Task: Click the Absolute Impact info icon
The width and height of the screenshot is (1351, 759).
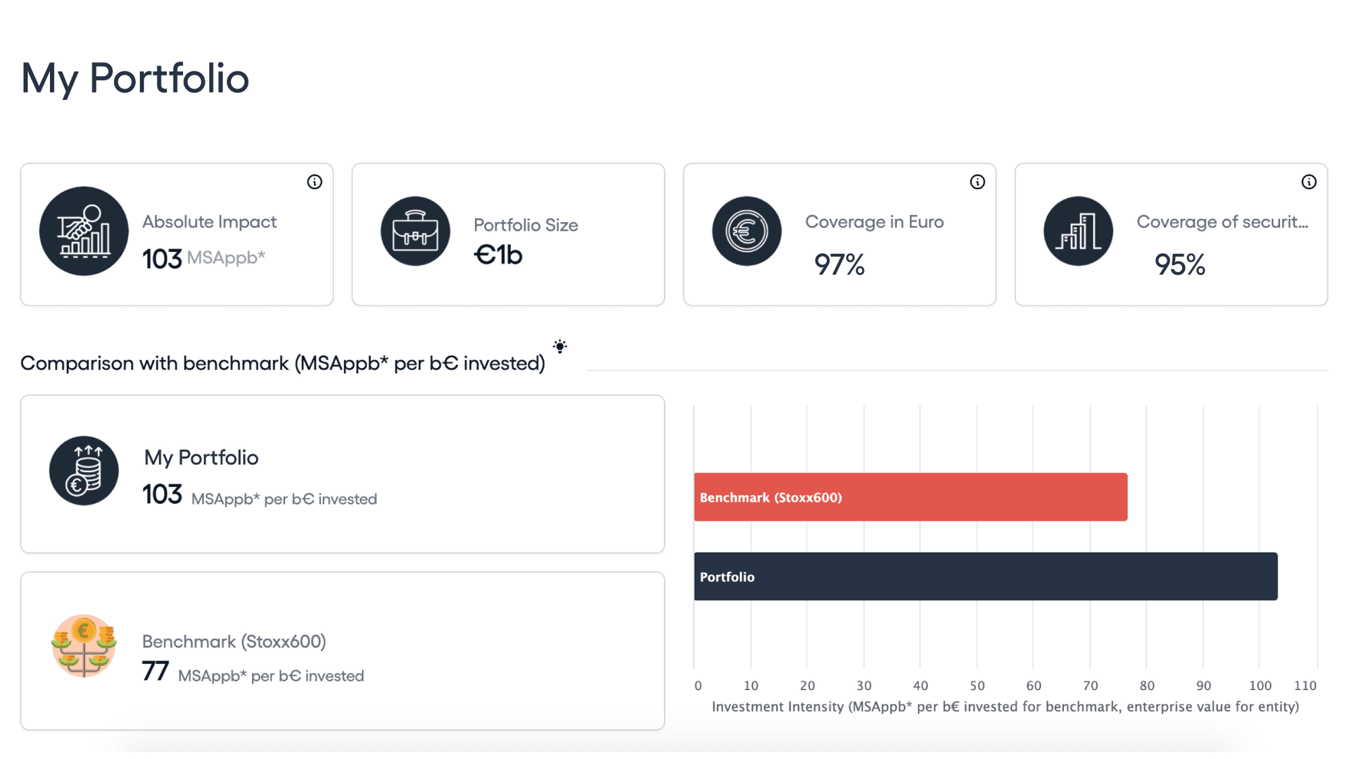Action: [315, 182]
